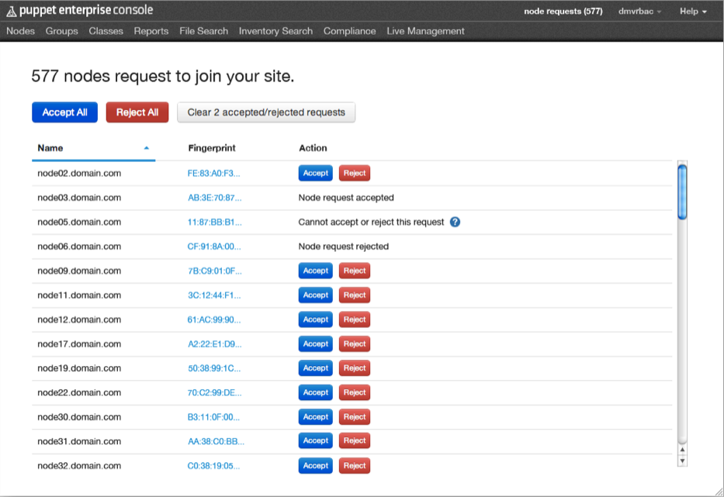Click 'Node request accepted' status text

[346, 198]
